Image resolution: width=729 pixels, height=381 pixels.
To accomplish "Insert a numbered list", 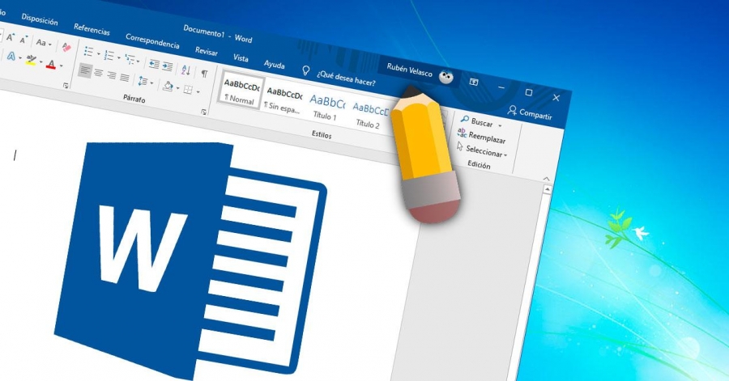I will point(109,55).
